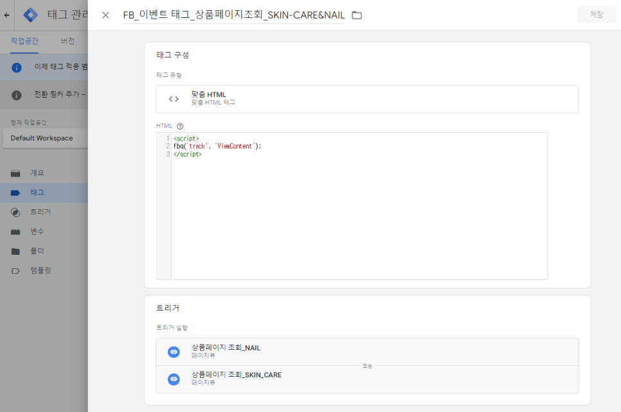Click the blue info icon notification
The height and width of the screenshot is (412, 621).
[x=16, y=67]
